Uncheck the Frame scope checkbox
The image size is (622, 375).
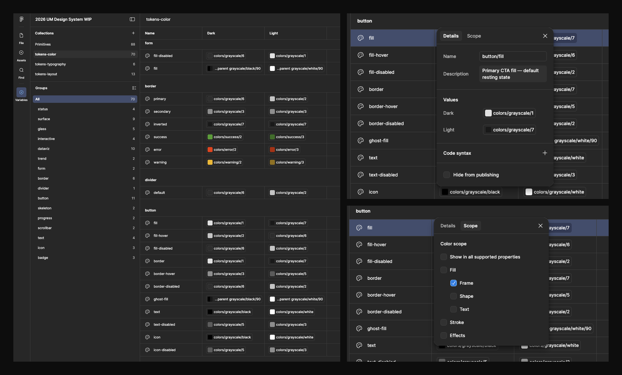(453, 283)
